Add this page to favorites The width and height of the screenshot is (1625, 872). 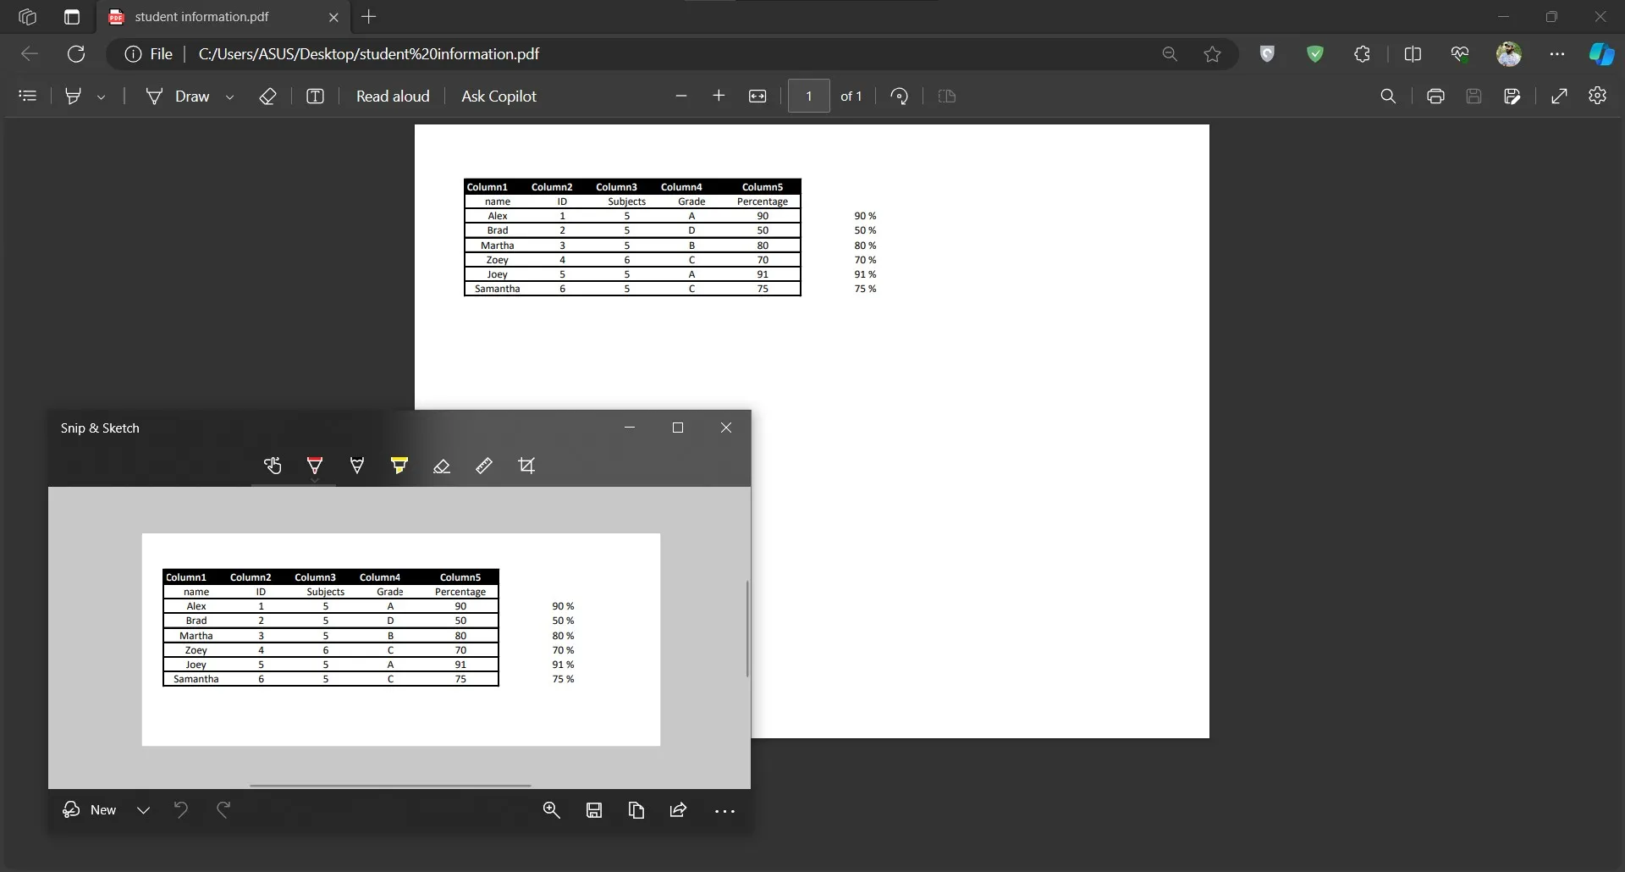click(1212, 54)
